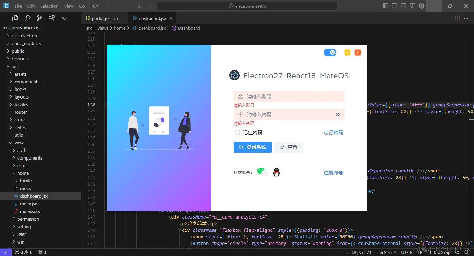
Task: Click the 忘记密码 link
Action: pyautogui.click(x=333, y=133)
